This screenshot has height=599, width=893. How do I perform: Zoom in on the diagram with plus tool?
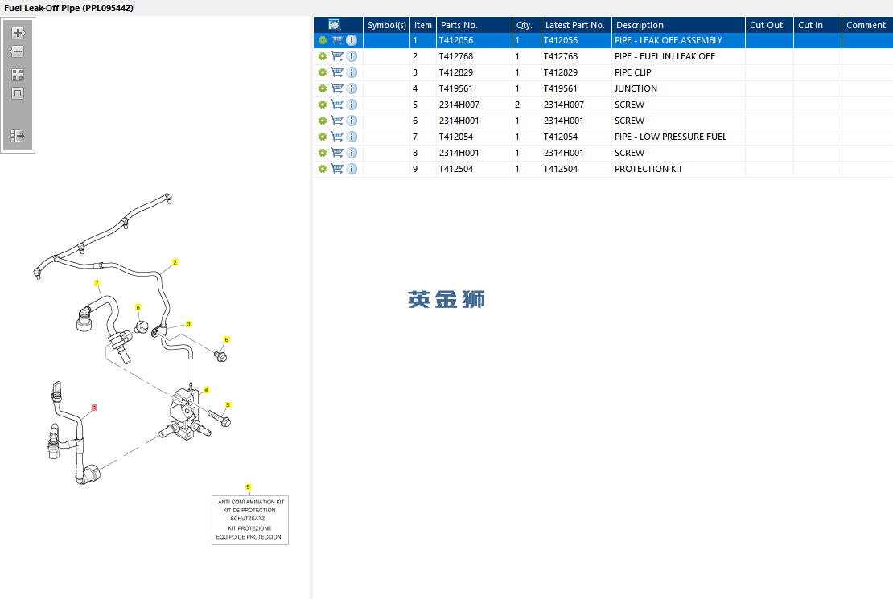[18, 33]
